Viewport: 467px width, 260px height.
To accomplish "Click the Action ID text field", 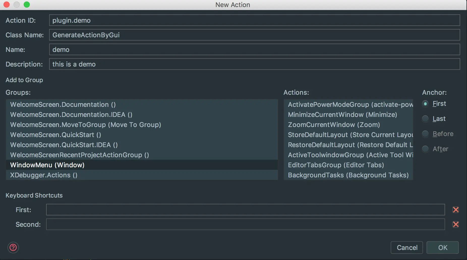I will [254, 20].
